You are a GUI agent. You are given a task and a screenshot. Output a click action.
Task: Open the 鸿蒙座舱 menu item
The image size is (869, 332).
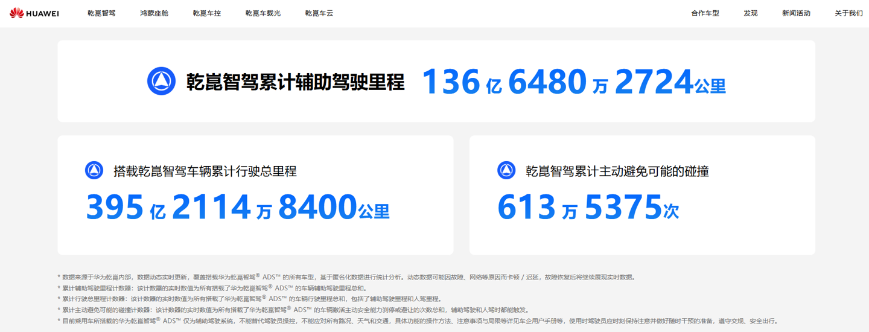[154, 13]
